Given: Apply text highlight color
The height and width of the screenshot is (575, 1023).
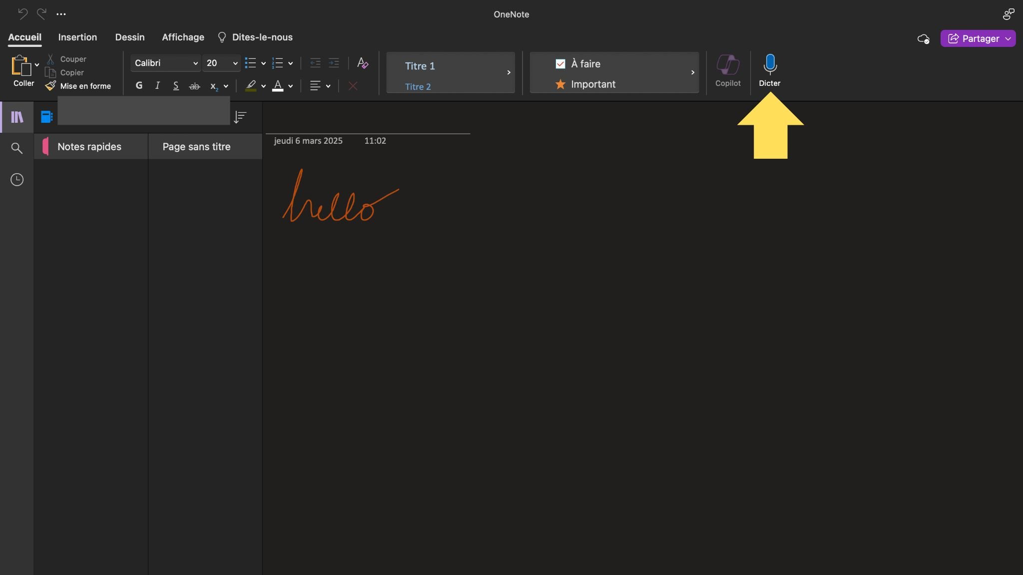Looking at the screenshot, I should pyautogui.click(x=251, y=86).
